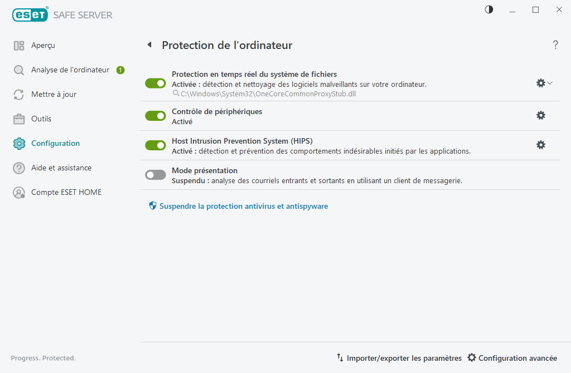Toggle off Contrôle de périphériques
The width and height of the screenshot is (571, 373).
click(x=155, y=116)
